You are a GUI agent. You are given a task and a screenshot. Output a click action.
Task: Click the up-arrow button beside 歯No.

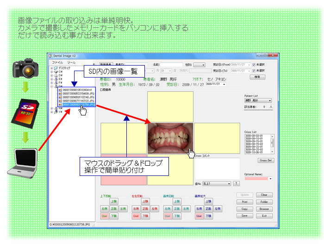tap(237, 183)
